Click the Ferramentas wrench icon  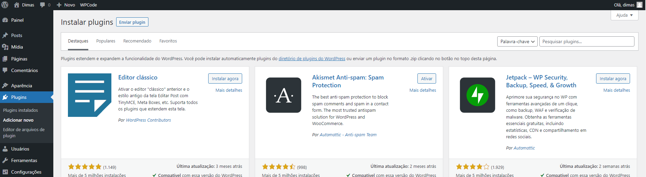[x=5, y=160]
